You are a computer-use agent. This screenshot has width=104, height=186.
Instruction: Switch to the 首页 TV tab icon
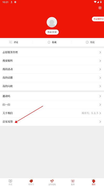click(x=10, y=181)
